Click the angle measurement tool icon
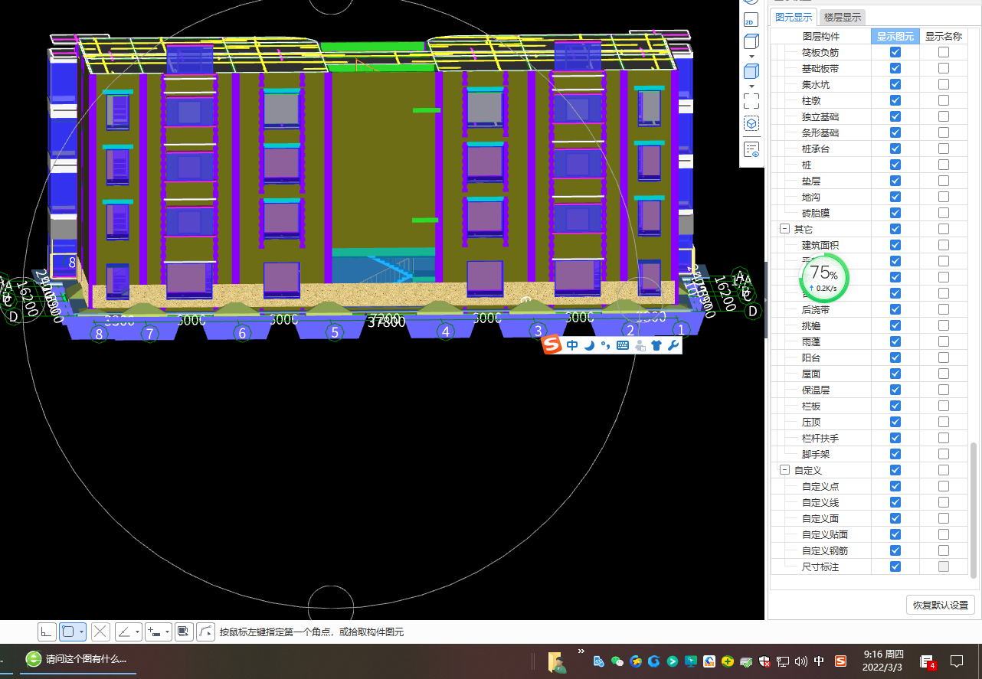 (124, 632)
